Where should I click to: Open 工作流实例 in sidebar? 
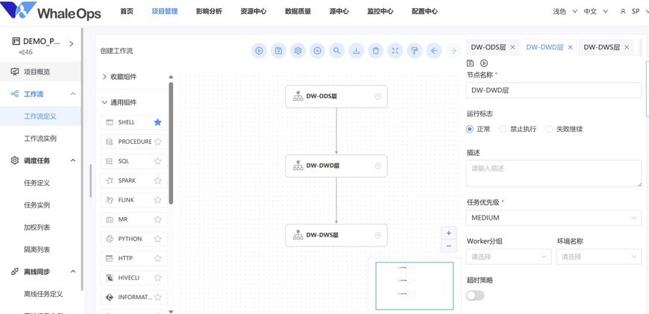[x=40, y=139]
